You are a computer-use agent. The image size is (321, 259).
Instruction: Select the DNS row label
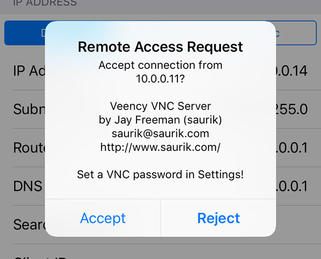click(28, 186)
